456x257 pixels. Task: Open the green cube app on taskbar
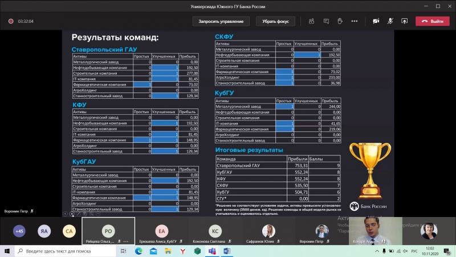click(197, 251)
